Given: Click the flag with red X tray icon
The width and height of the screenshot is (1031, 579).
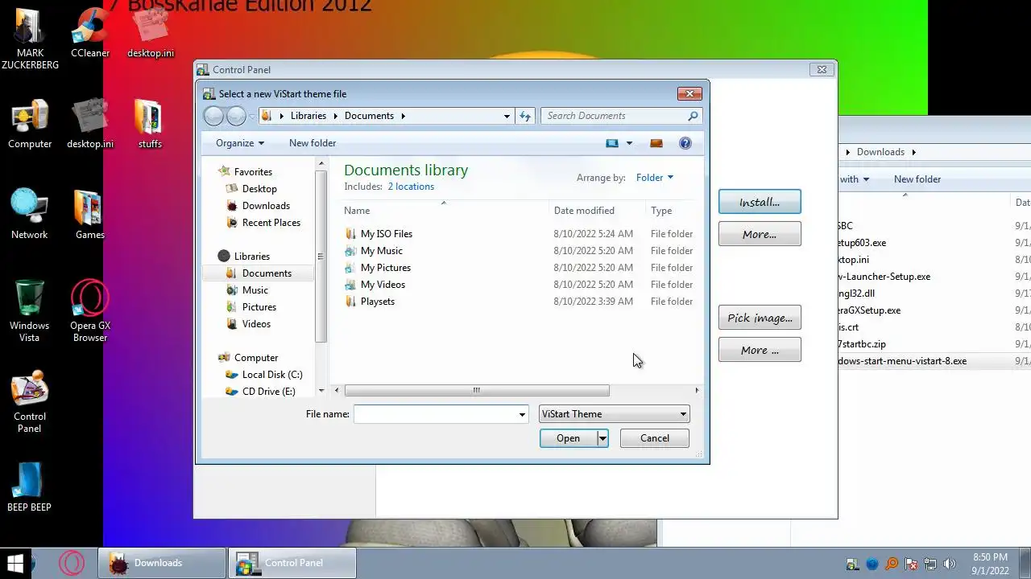Looking at the screenshot, I should [911, 564].
